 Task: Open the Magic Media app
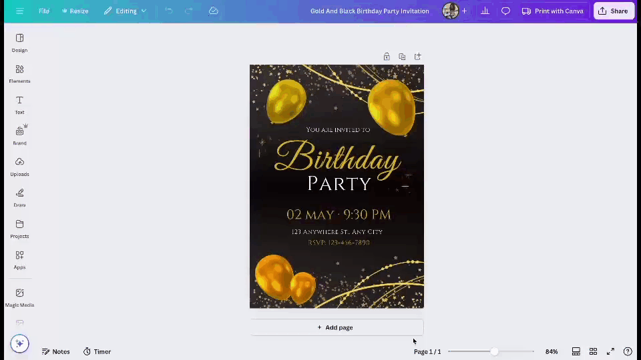pos(19,297)
